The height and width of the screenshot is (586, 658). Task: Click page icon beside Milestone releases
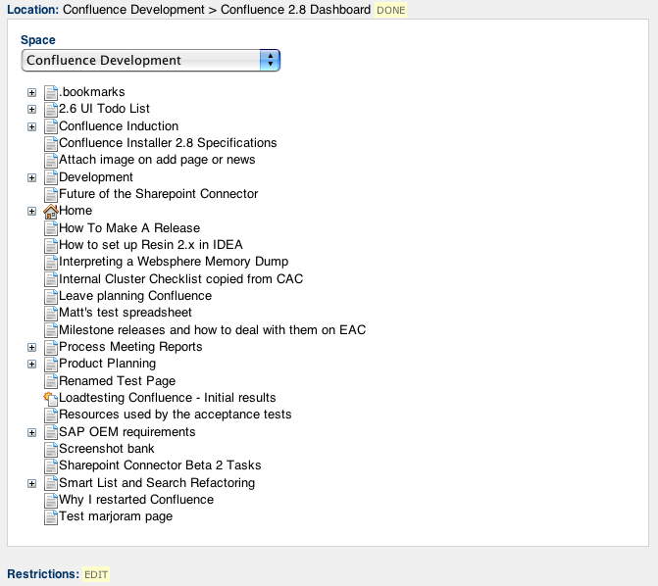(51, 330)
